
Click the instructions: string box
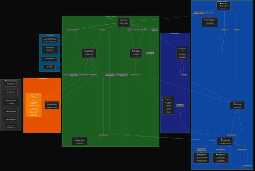click(x=11, y=111)
